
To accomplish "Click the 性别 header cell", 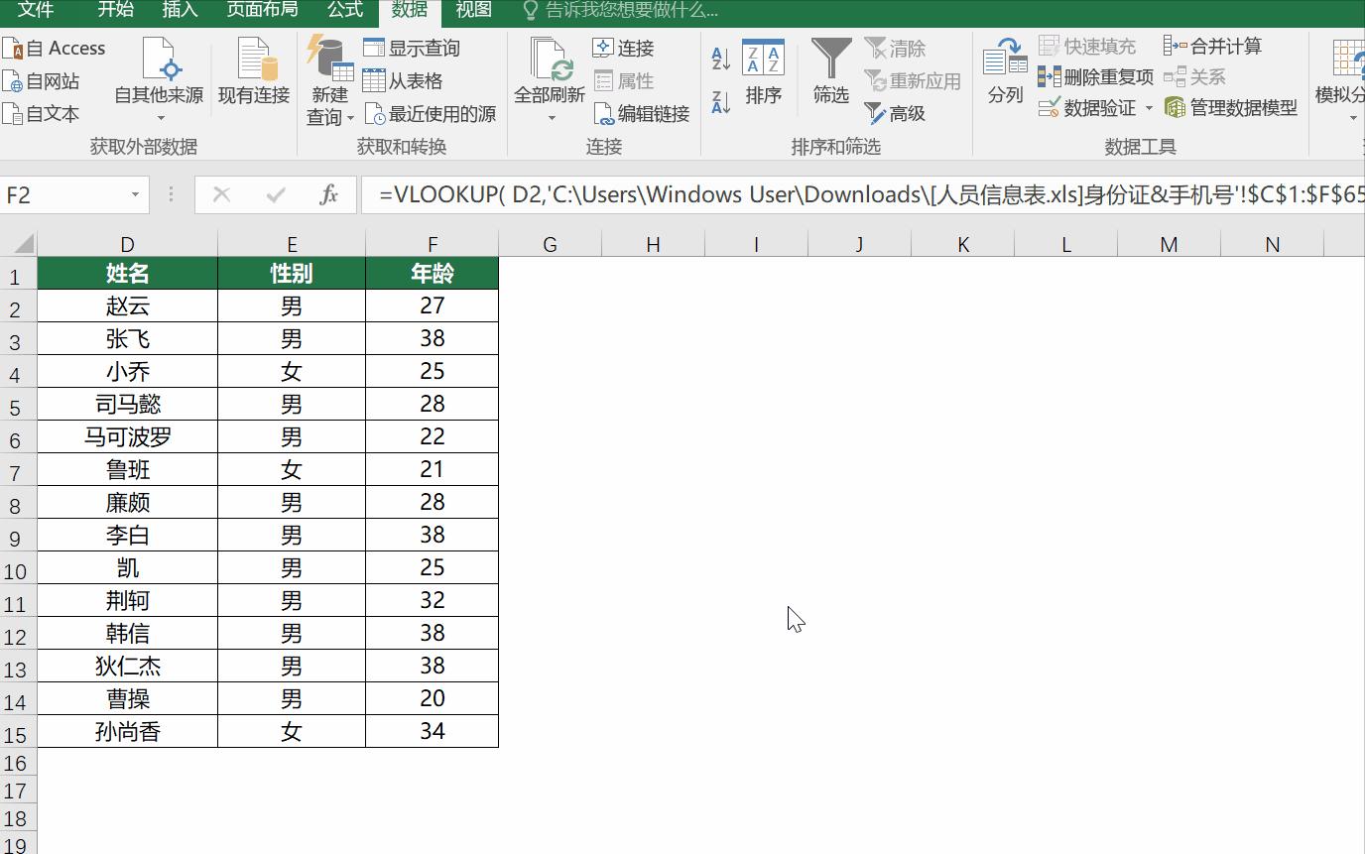I will 292,274.
